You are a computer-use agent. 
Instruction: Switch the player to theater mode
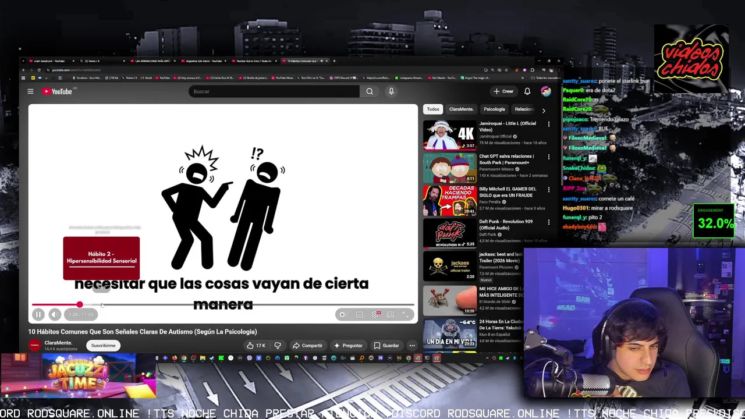point(390,314)
